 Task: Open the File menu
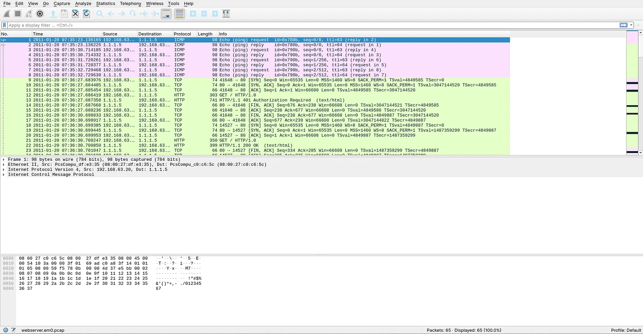click(7, 4)
